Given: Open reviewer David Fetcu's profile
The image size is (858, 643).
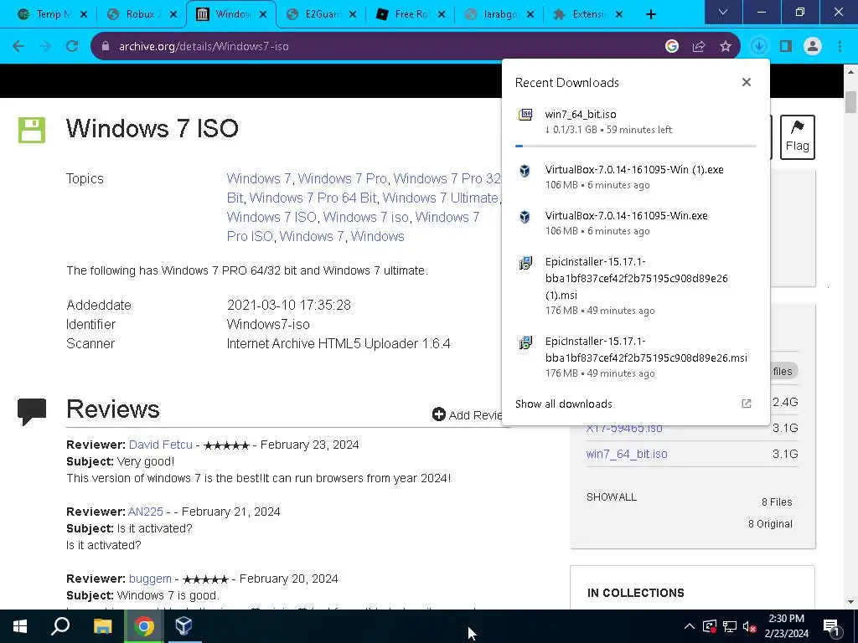Looking at the screenshot, I should (x=161, y=445).
